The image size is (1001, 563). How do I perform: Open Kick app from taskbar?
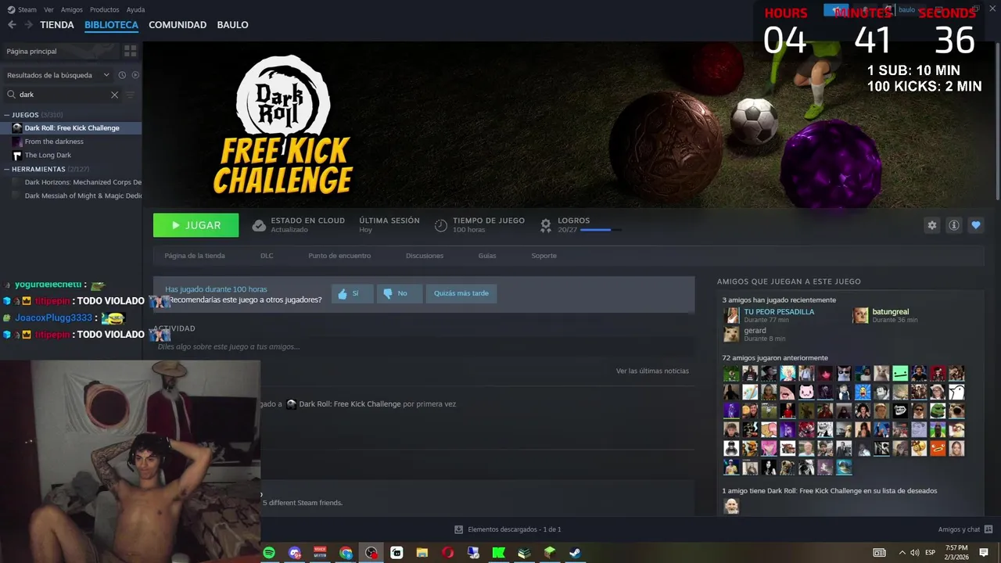(498, 553)
